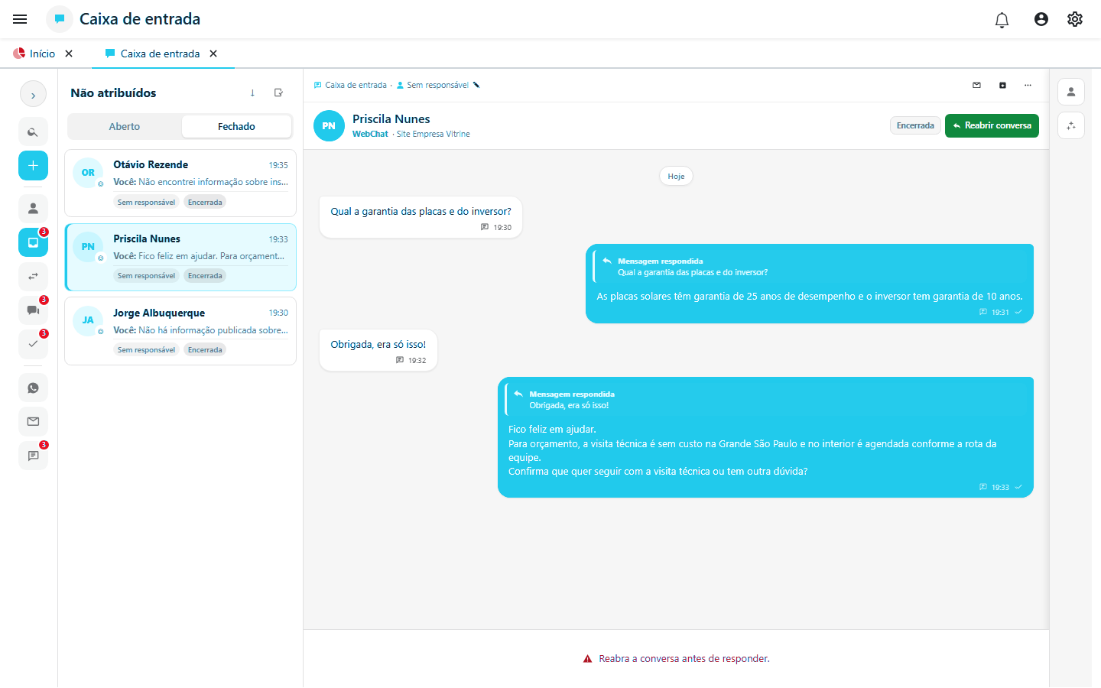Click the archive icon in the conversation header
1101x688 pixels.
pos(1002,85)
